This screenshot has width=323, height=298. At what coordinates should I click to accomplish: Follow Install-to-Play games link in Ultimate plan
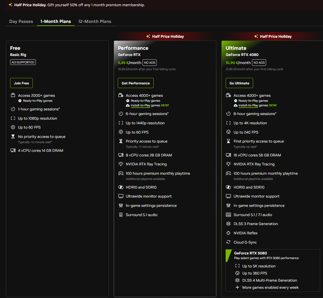248,105
